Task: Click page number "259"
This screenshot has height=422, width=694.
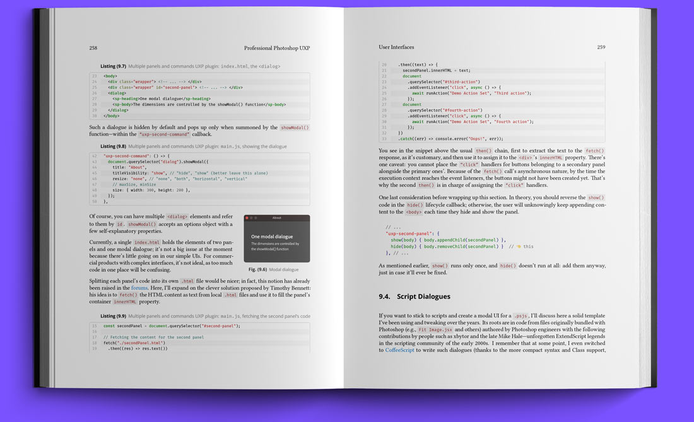Action: (601, 47)
